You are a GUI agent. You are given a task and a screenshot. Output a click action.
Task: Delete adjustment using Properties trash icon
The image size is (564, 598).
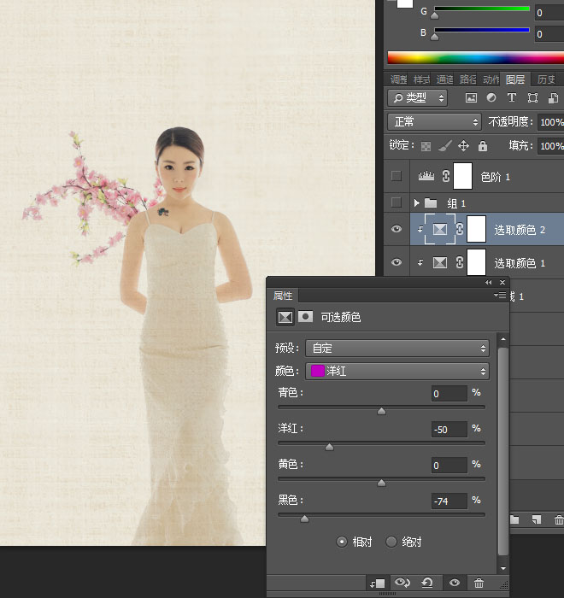[x=479, y=583]
